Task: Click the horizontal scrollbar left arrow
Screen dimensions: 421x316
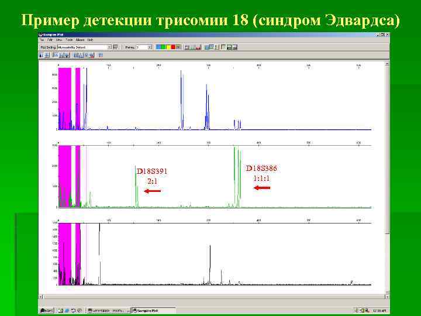Action: click(41, 297)
